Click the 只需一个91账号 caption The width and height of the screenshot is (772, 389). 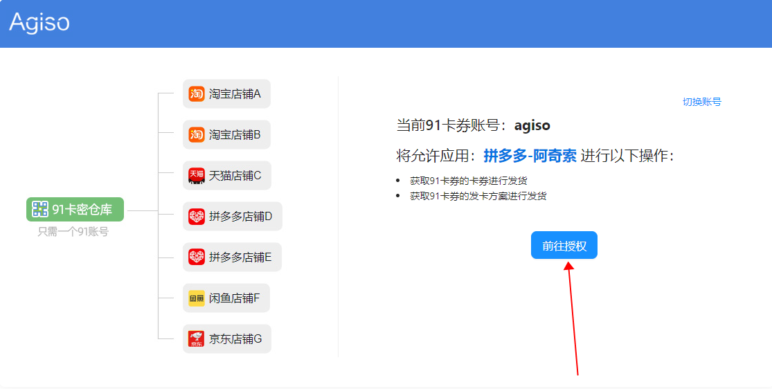(x=73, y=231)
